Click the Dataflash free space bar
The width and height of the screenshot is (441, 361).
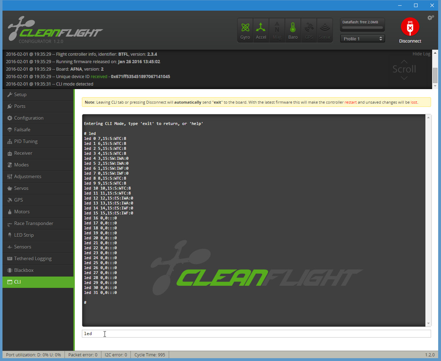click(x=362, y=27)
